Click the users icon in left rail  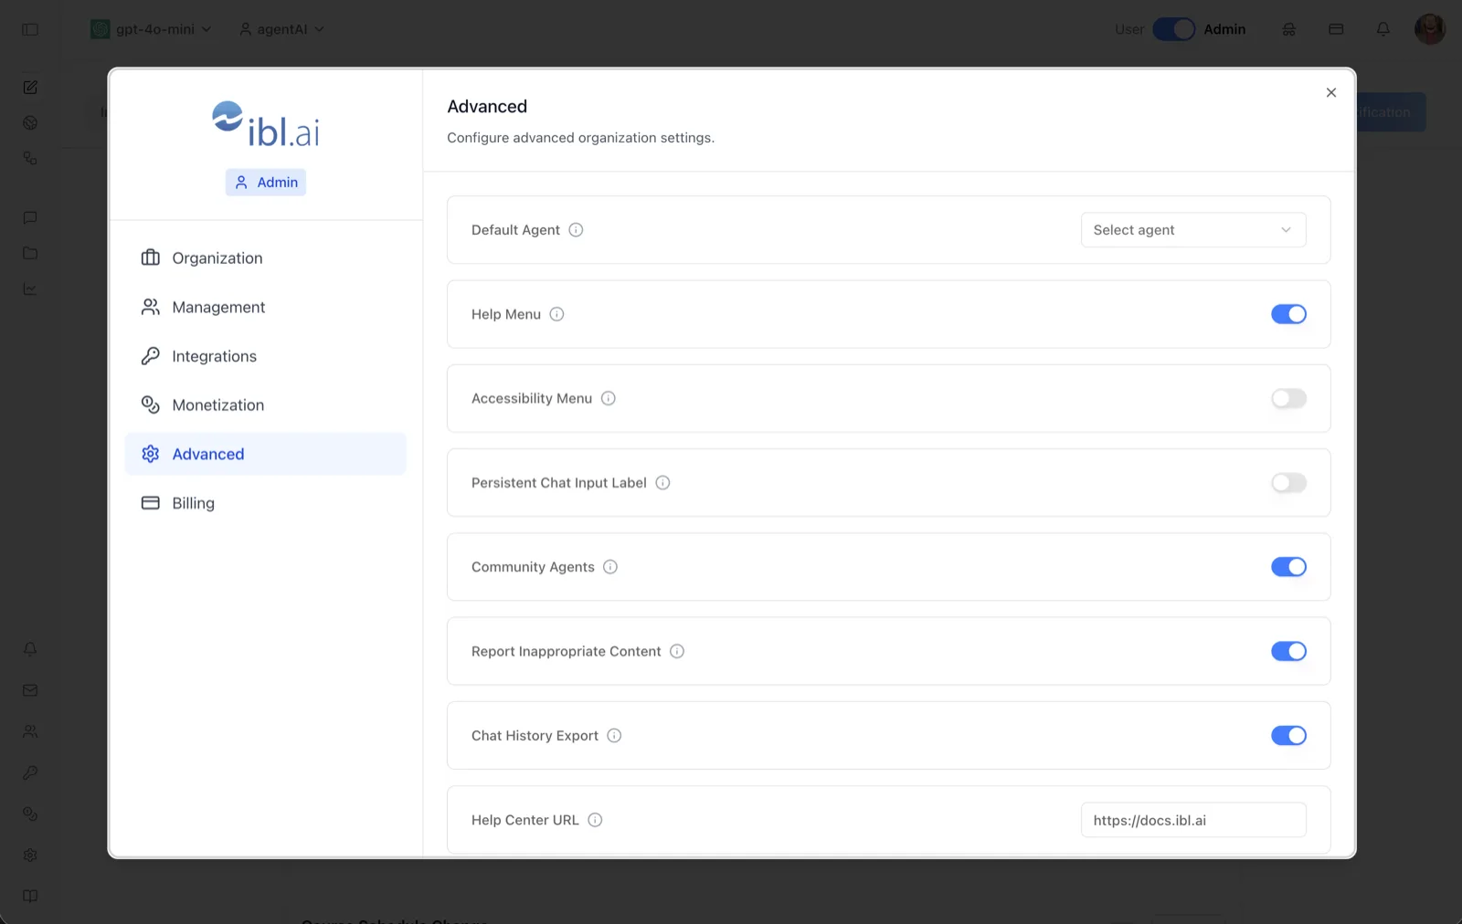tap(30, 731)
